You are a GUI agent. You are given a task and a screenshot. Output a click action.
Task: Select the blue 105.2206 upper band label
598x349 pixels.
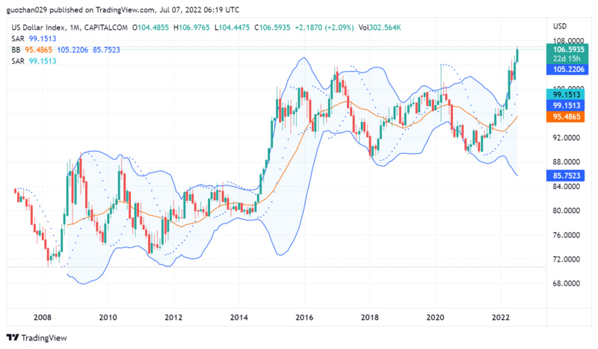(x=567, y=70)
